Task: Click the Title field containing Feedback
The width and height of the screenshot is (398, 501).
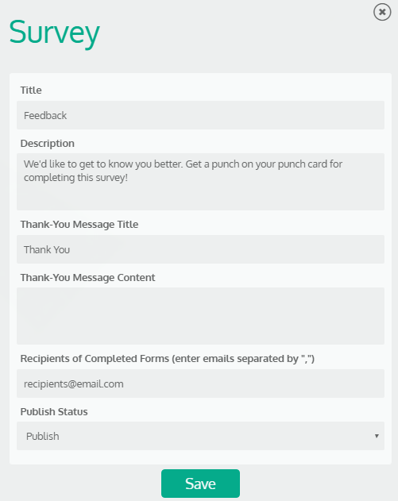Action: 200,115
